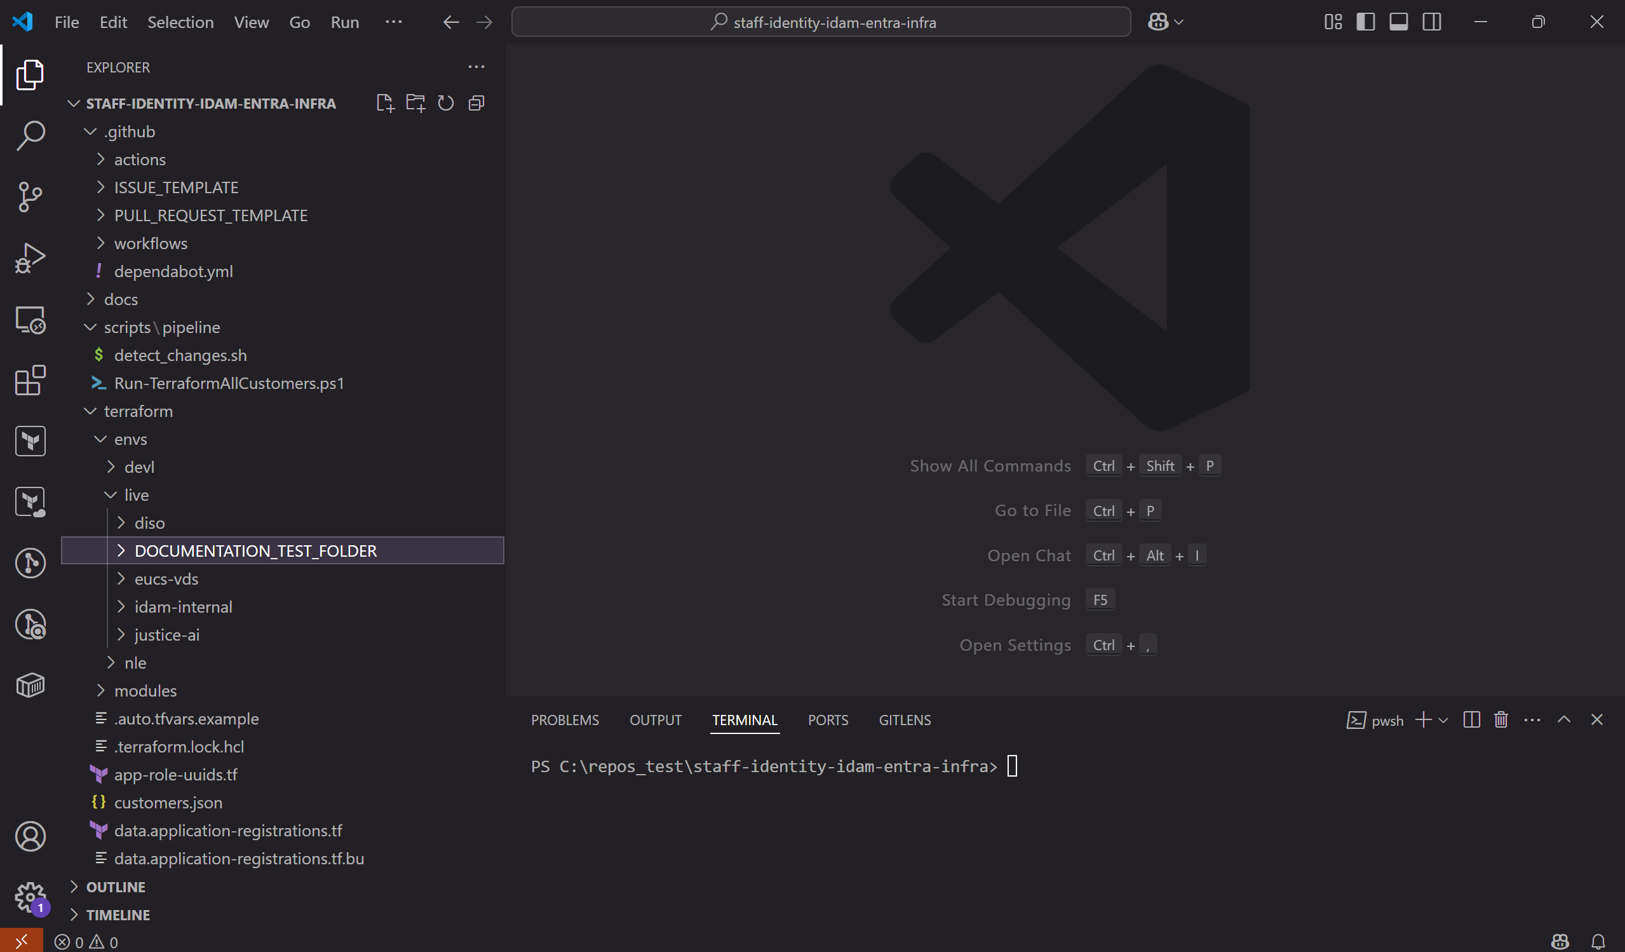Open the Manage settings gear
This screenshot has width=1625, height=952.
pos(30,897)
